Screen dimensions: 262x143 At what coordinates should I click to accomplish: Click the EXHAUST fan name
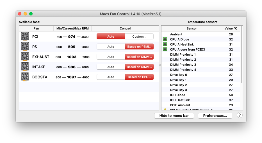[x=41, y=57]
